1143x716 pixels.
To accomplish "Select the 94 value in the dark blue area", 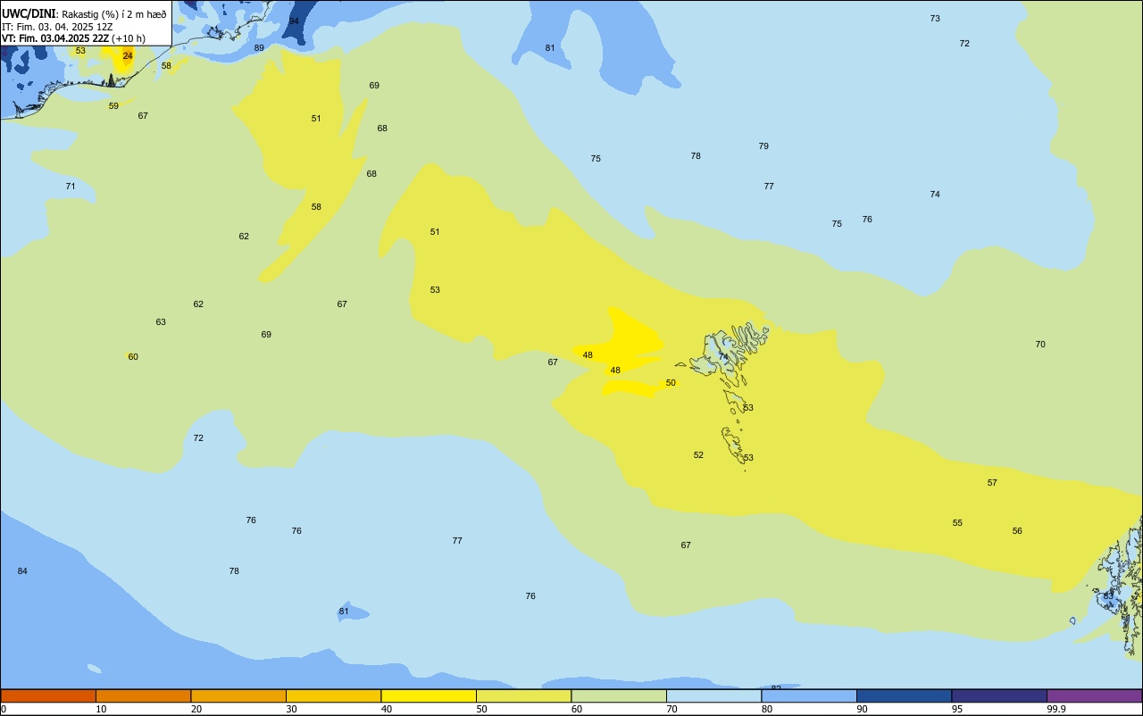I will click(x=294, y=21).
